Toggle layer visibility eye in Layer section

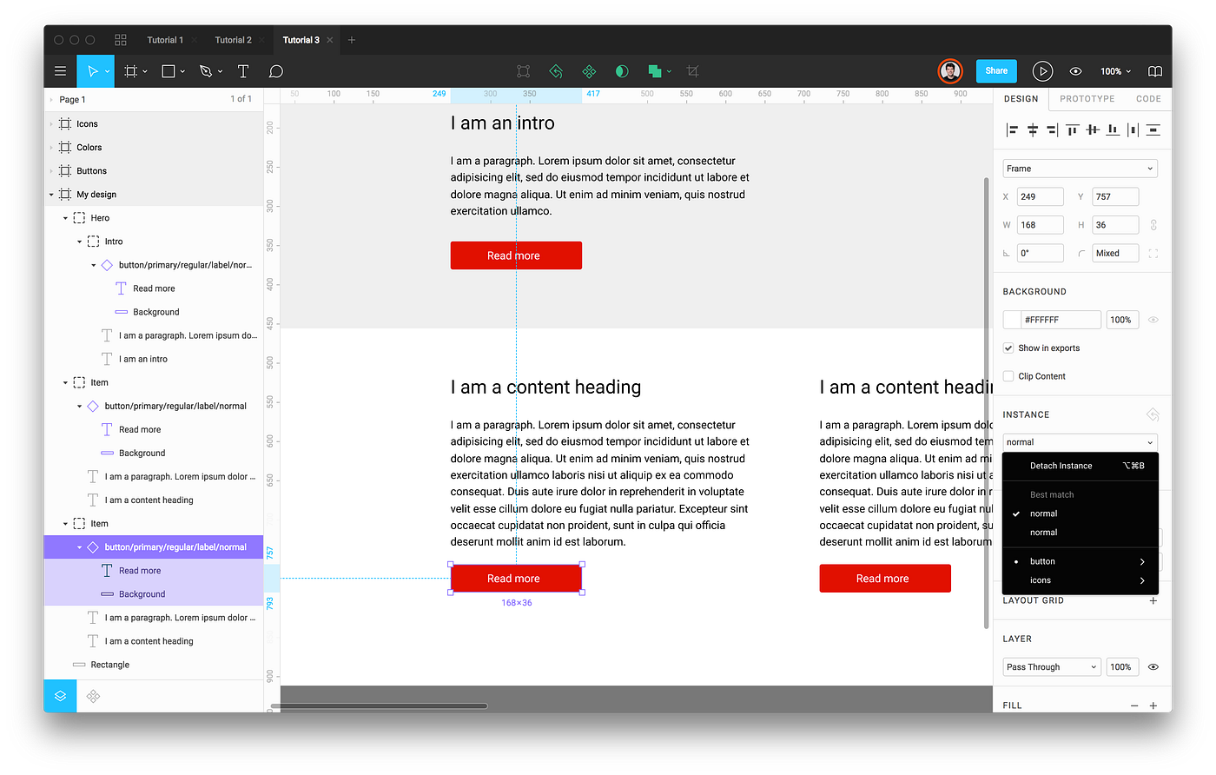point(1153,667)
